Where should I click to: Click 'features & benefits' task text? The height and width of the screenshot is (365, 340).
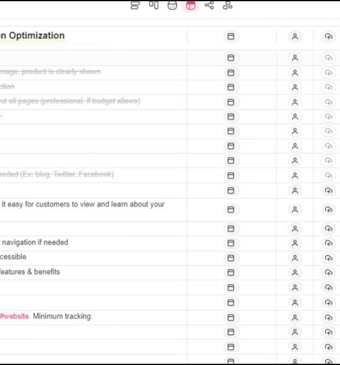pos(30,272)
